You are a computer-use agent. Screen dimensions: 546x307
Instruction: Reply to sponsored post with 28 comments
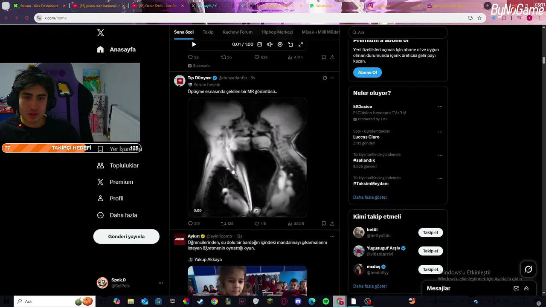pyautogui.click(x=193, y=57)
